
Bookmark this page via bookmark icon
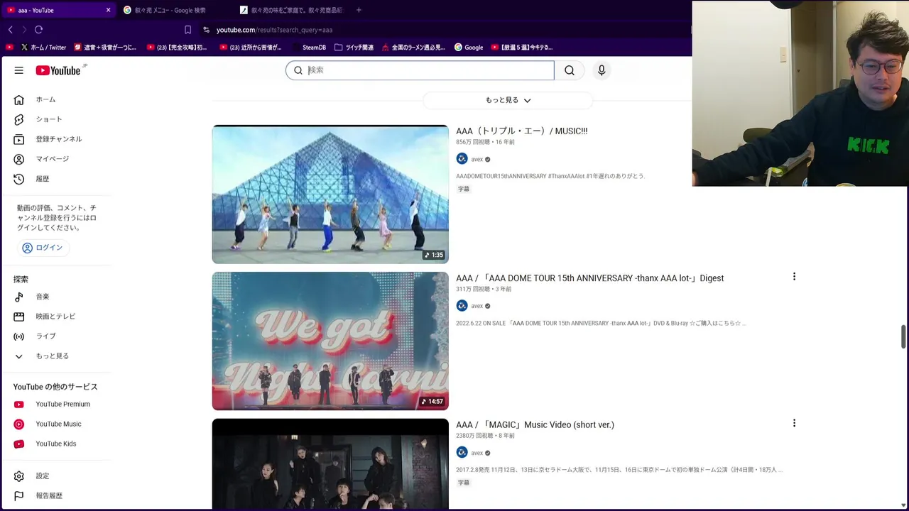point(187,30)
